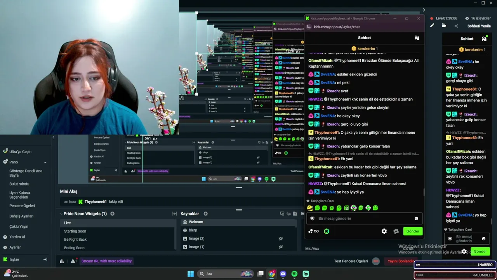Image resolution: width=497 pixels, height=280 pixels.
Task: Open Bahşiş Ayarları in sidebar
Action: [21, 216]
